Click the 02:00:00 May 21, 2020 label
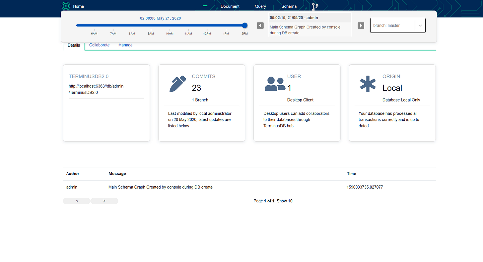483x262 pixels. pyautogui.click(x=161, y=18)
